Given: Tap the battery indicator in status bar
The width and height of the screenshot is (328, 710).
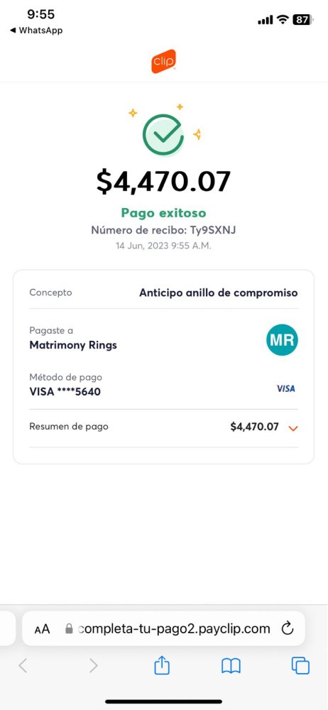Looking at the screenshot, I should tap(303, 19).
